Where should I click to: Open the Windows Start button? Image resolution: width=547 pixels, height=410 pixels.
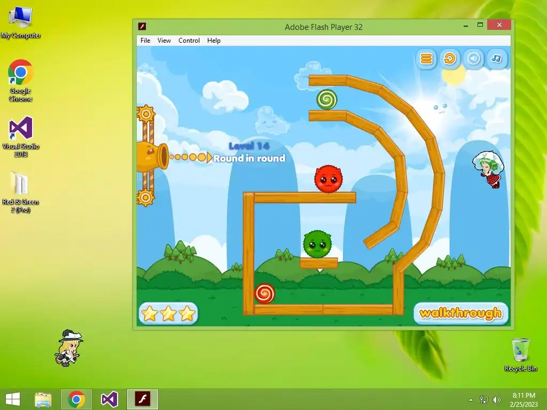point(13,399)
